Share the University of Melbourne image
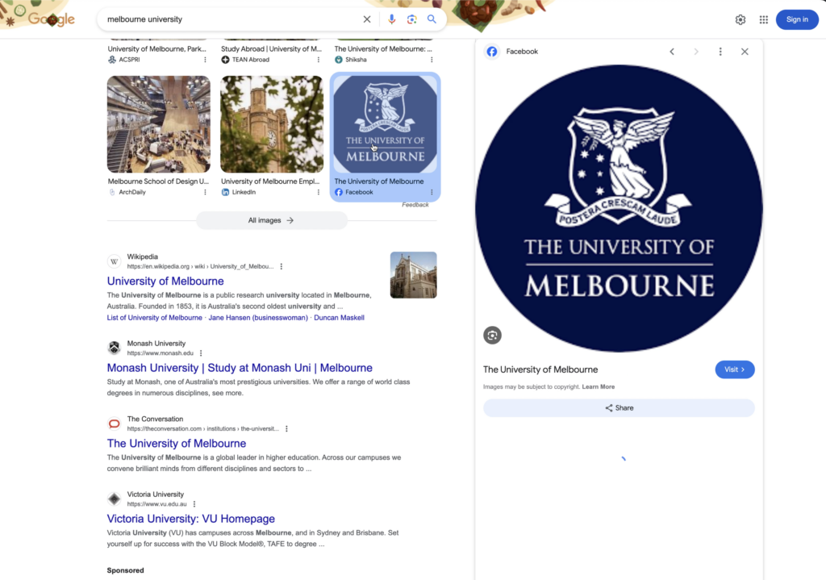Screen dimensions: 826x580 click(619, 408)
